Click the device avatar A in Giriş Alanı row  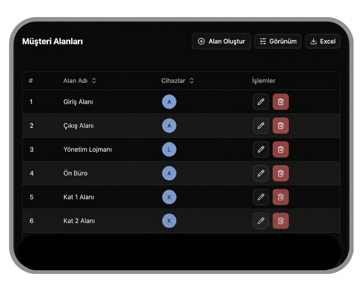tap(169, 101)
